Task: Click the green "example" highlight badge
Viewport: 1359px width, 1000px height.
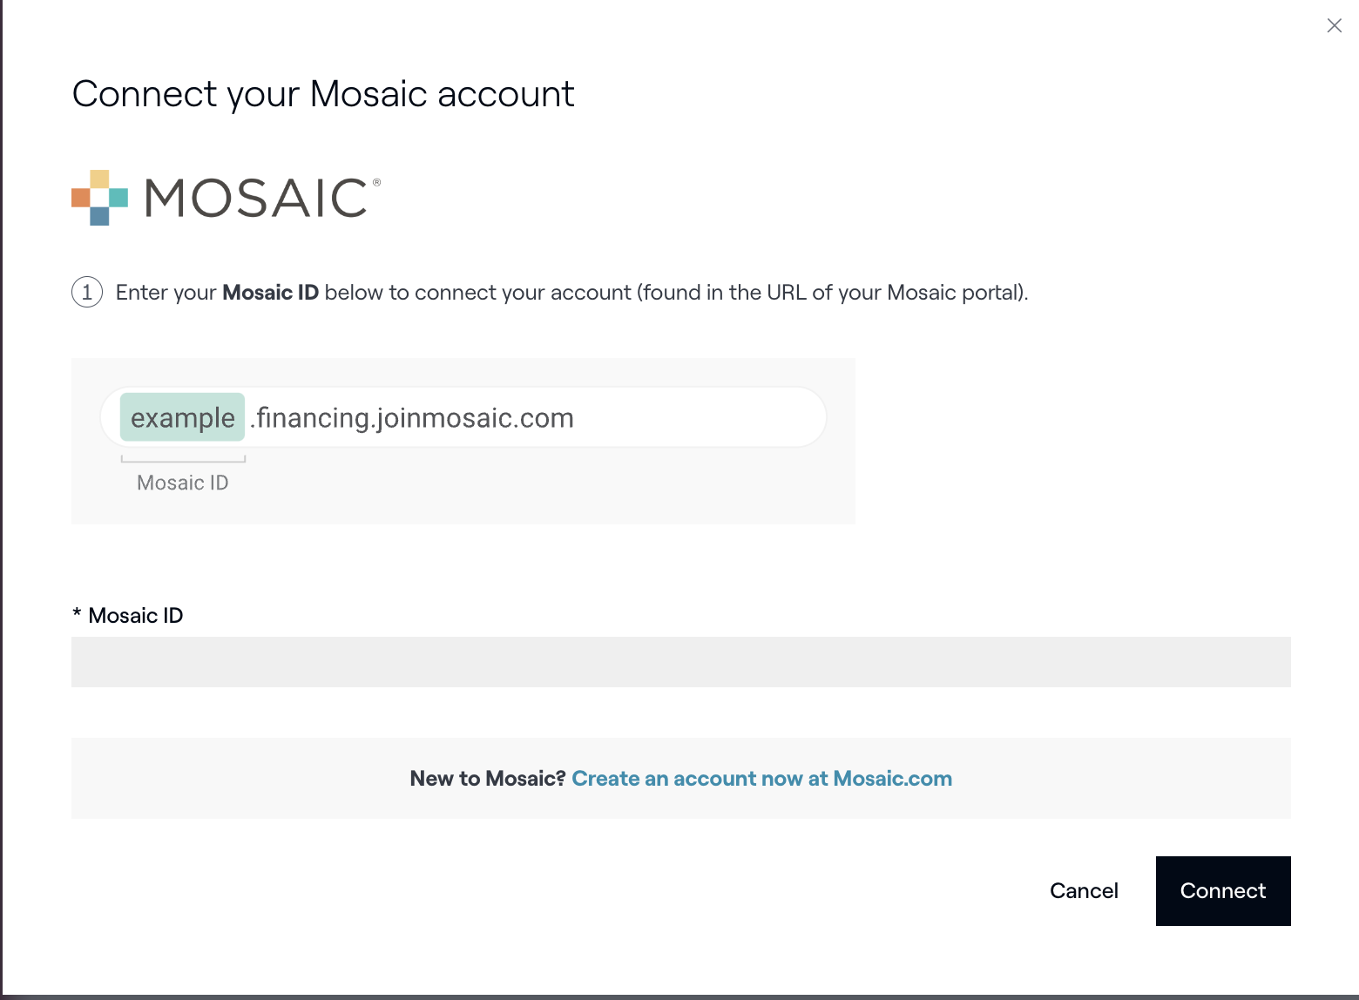Action: click(x=182, y=418)
